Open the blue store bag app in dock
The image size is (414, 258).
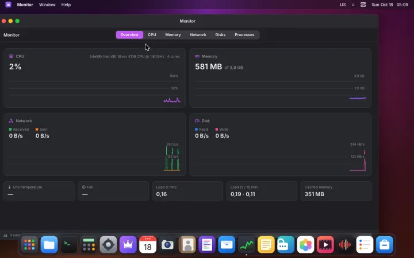click(385, 245)
